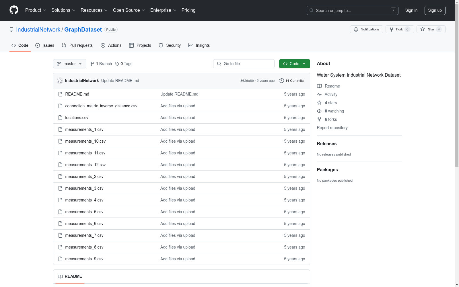Fork the GraphDataset repository
The image size is (459, 287).
pos(400,29)
